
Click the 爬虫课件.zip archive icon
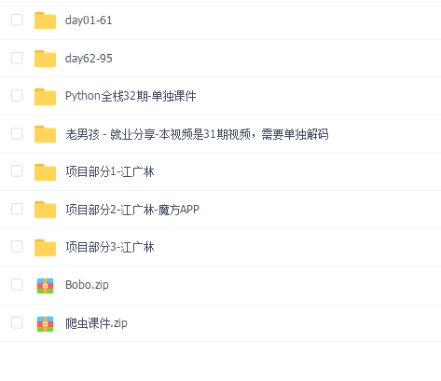coord(45,323)
